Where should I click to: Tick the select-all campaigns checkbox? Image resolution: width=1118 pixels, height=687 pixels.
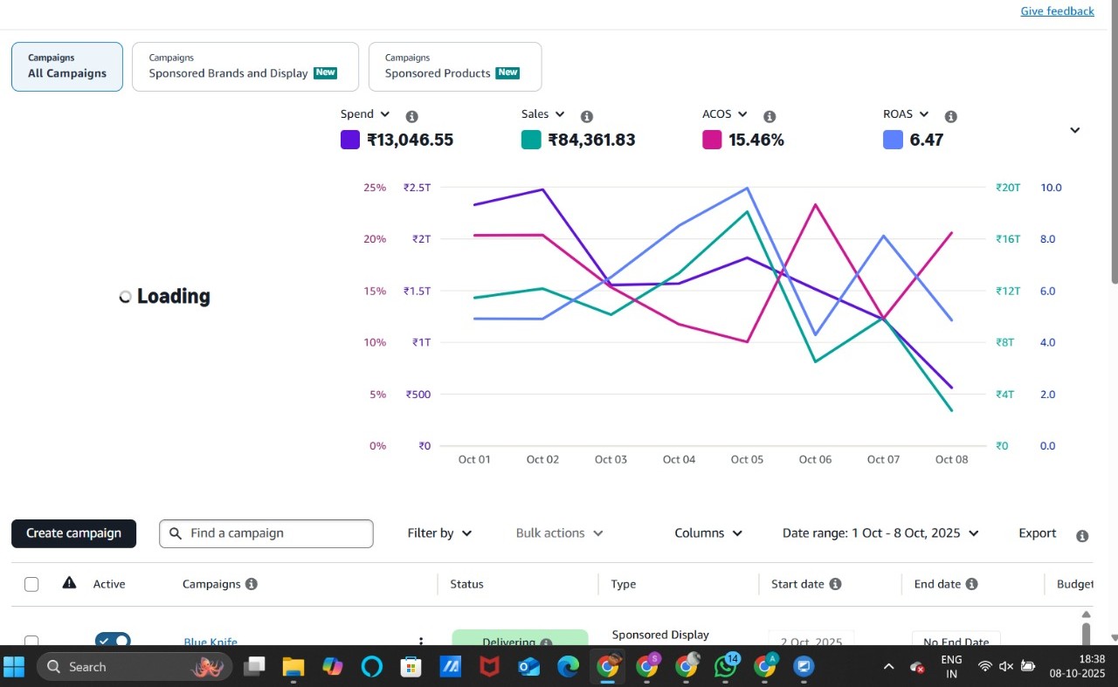coord(31,584)
